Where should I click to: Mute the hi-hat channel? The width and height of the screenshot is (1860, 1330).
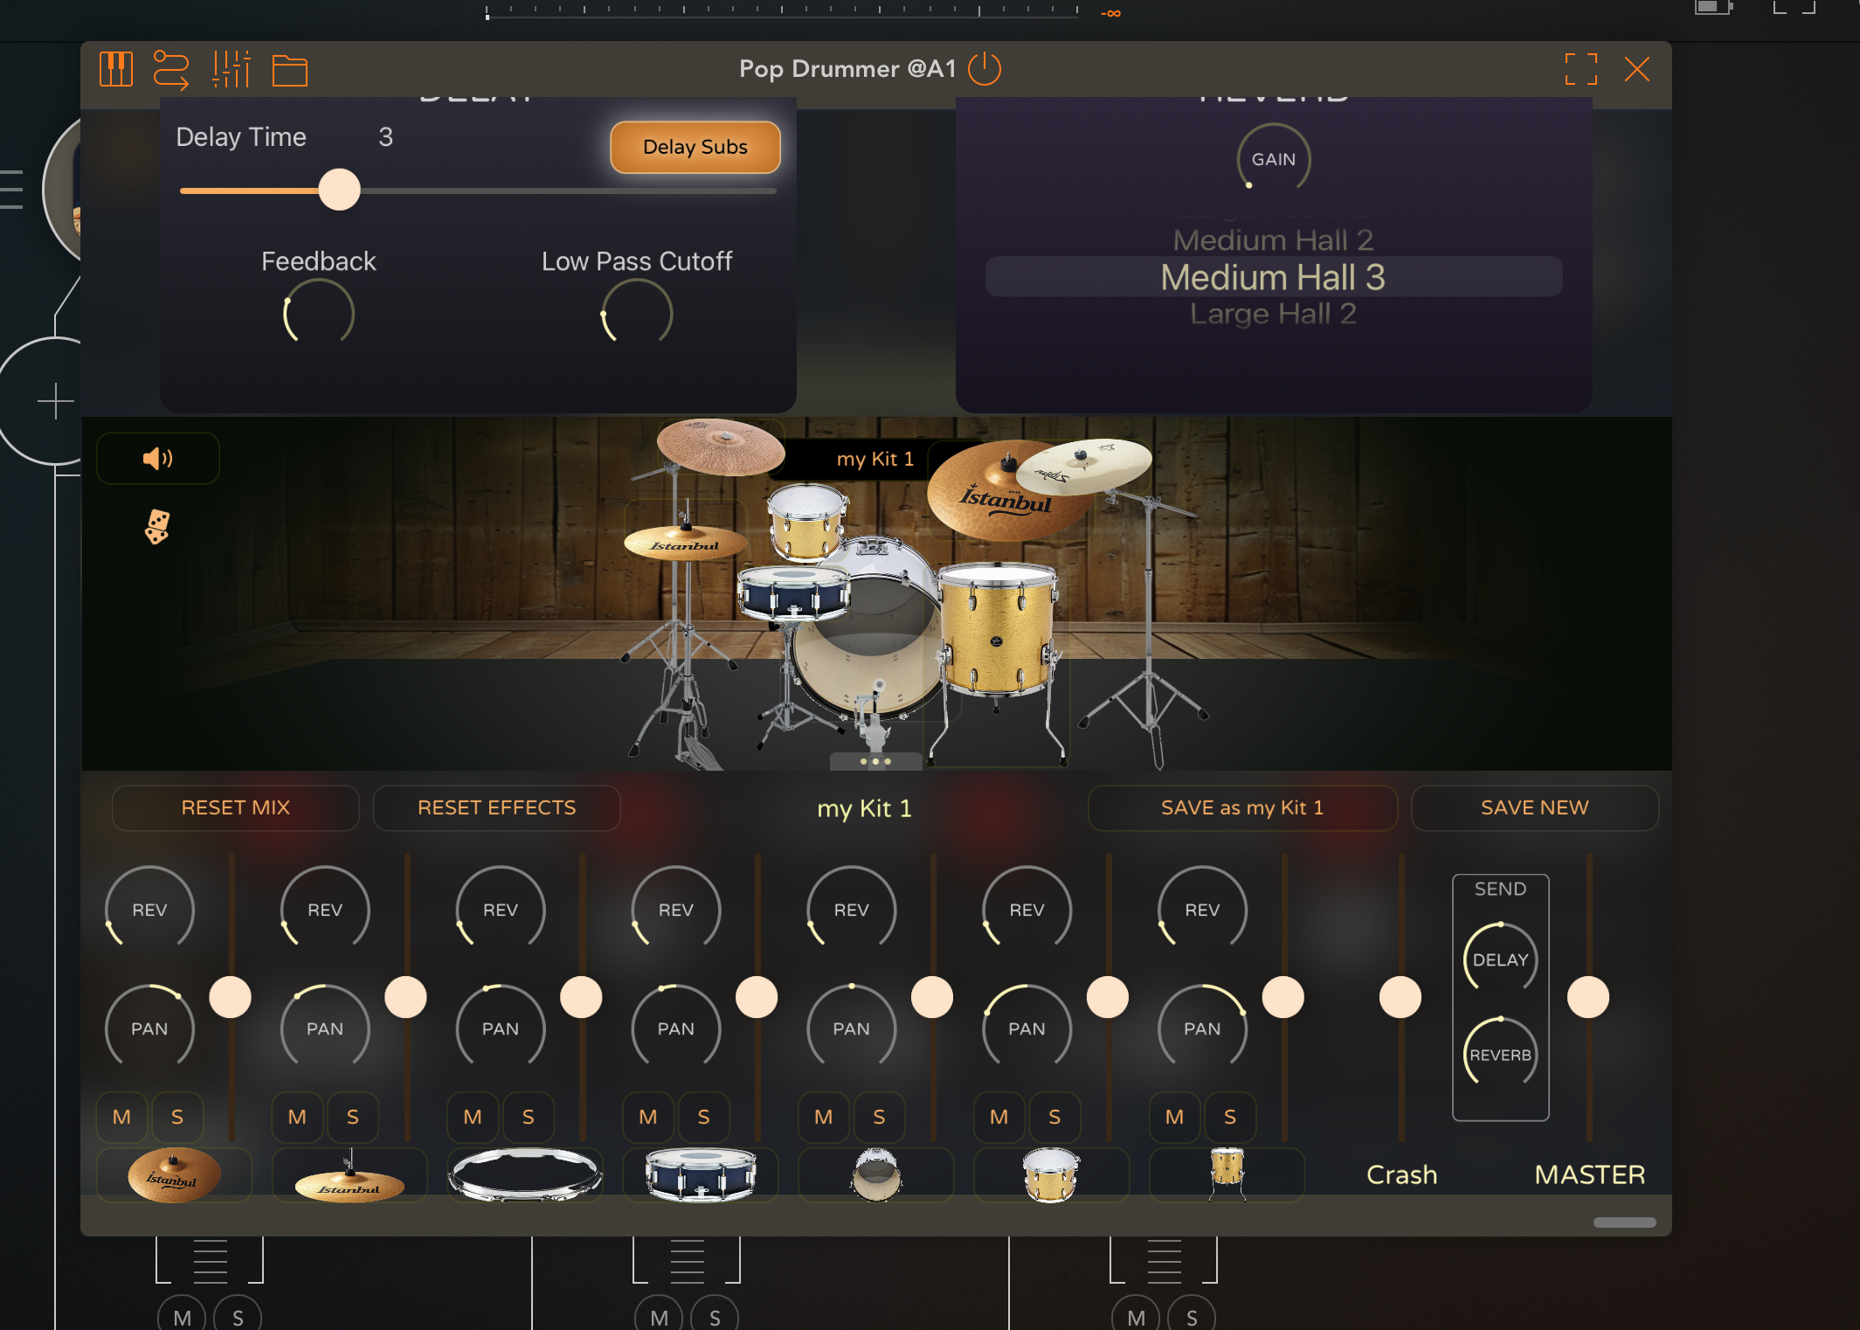[297, 1117]
